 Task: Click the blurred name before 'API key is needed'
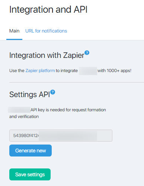(19, 110)
